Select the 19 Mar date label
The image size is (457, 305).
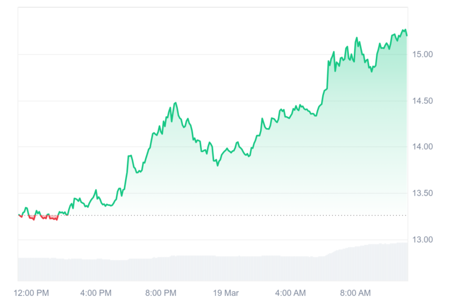point(226,293)
